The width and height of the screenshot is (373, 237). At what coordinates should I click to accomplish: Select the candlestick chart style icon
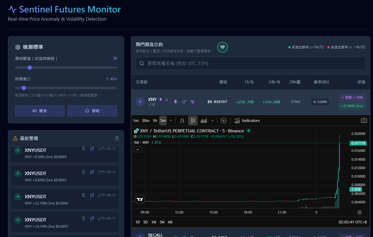[193, 120]
